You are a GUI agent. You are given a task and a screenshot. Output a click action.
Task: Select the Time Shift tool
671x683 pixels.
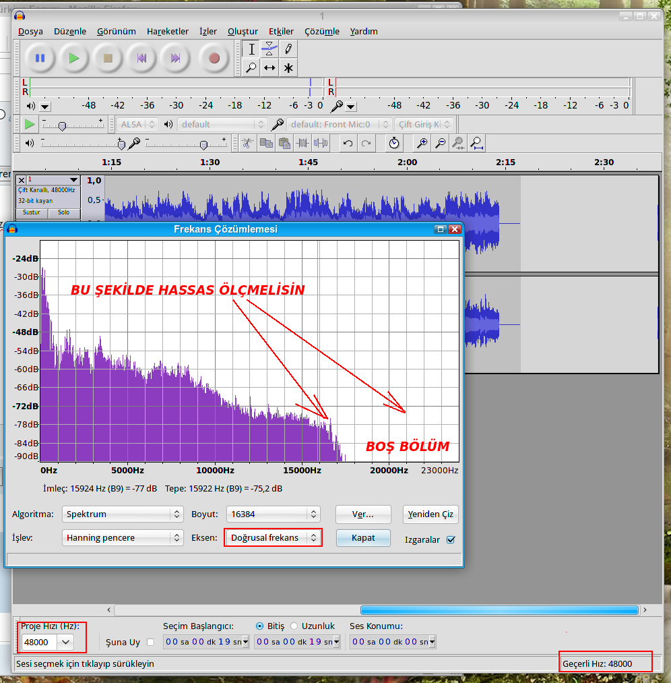269,67
